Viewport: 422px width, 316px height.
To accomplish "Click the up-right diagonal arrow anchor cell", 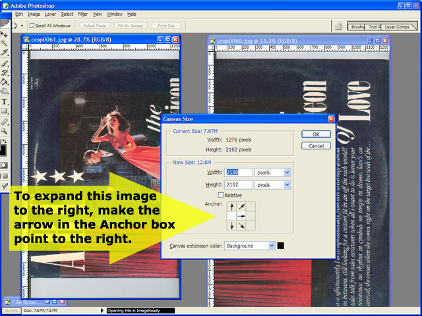I will pyautogui.click(x=241, y=207).
